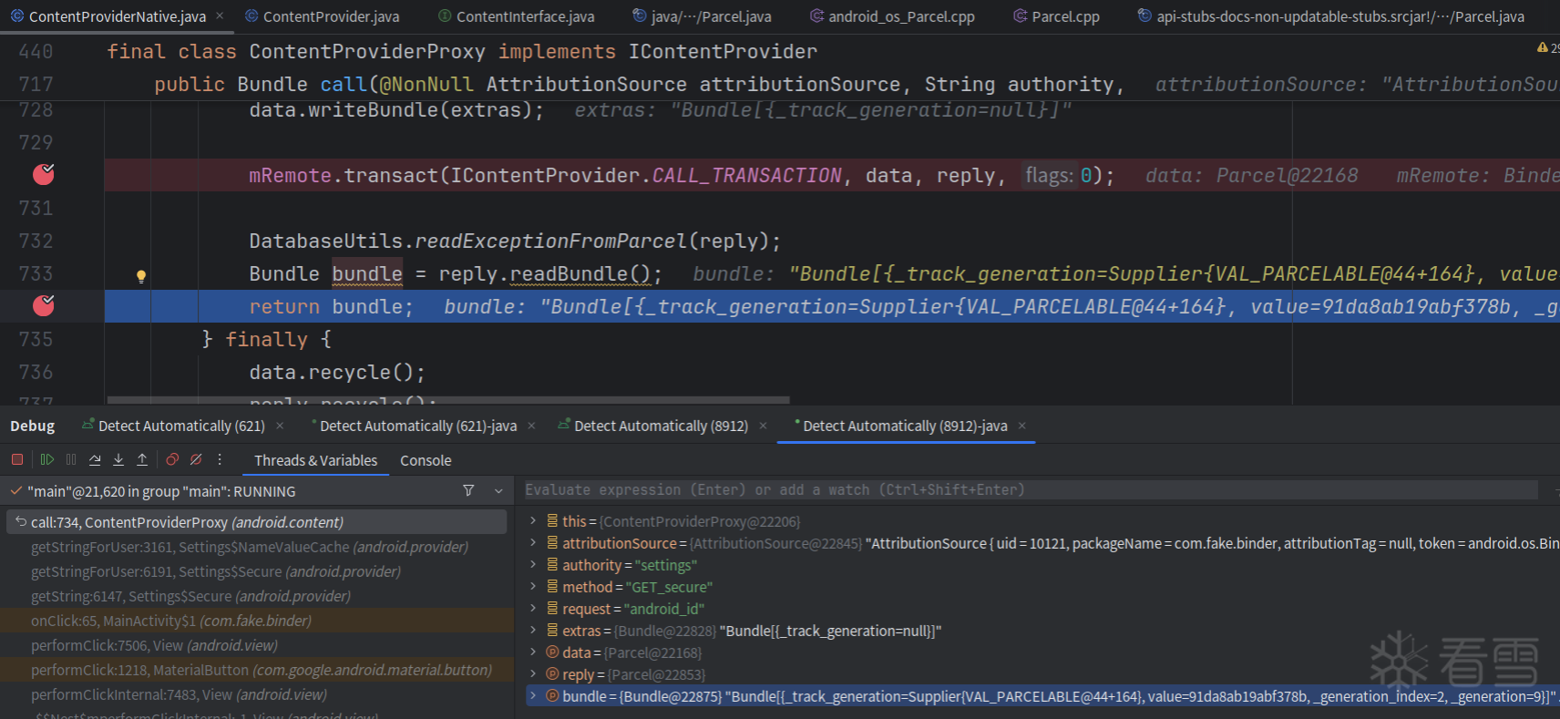
Task: Expand the extras Bundle variable
Action: pos(533,631)
